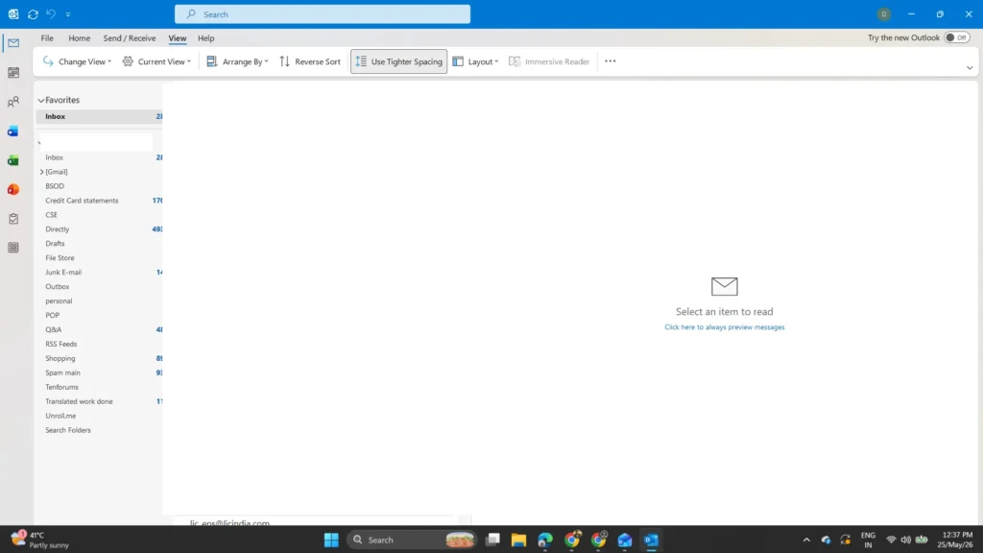
Task: Open Windows Start menu
Action: (331, 540)
